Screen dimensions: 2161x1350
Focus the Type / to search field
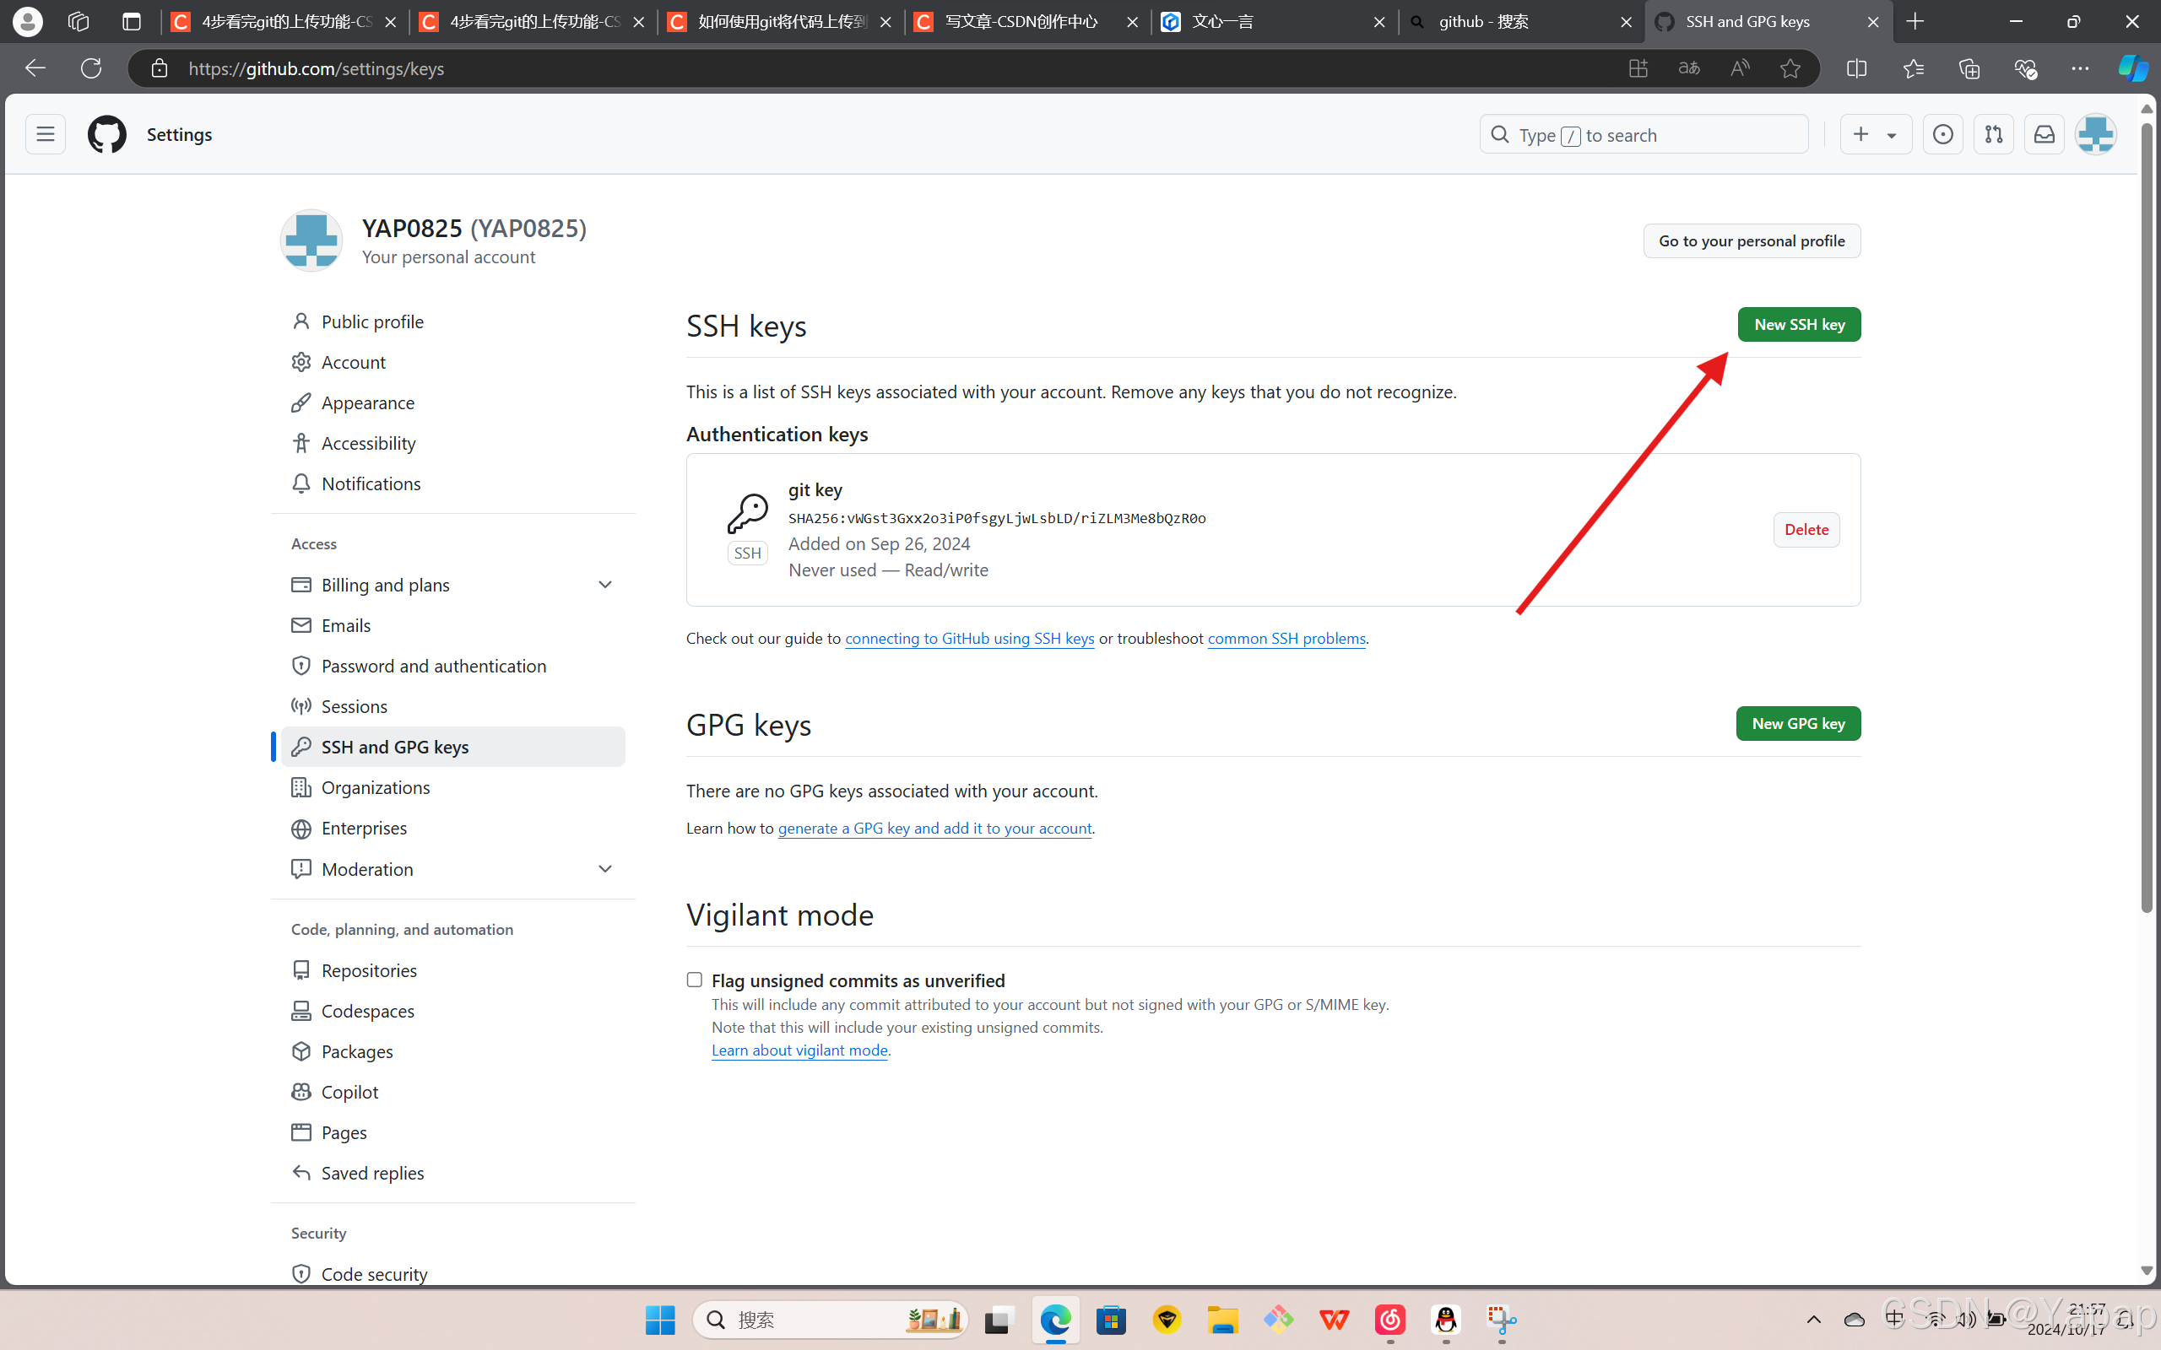tap(1643, 135)
